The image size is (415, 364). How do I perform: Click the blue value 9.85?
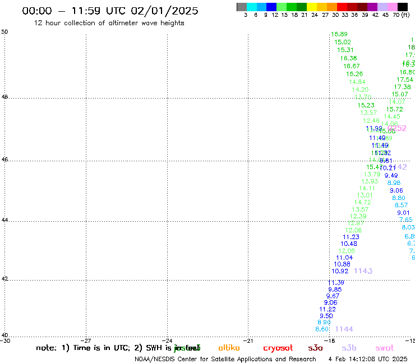pos(335,290)
